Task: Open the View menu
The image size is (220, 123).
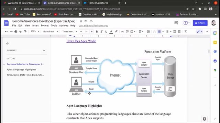Action: [x=27, y=26]
